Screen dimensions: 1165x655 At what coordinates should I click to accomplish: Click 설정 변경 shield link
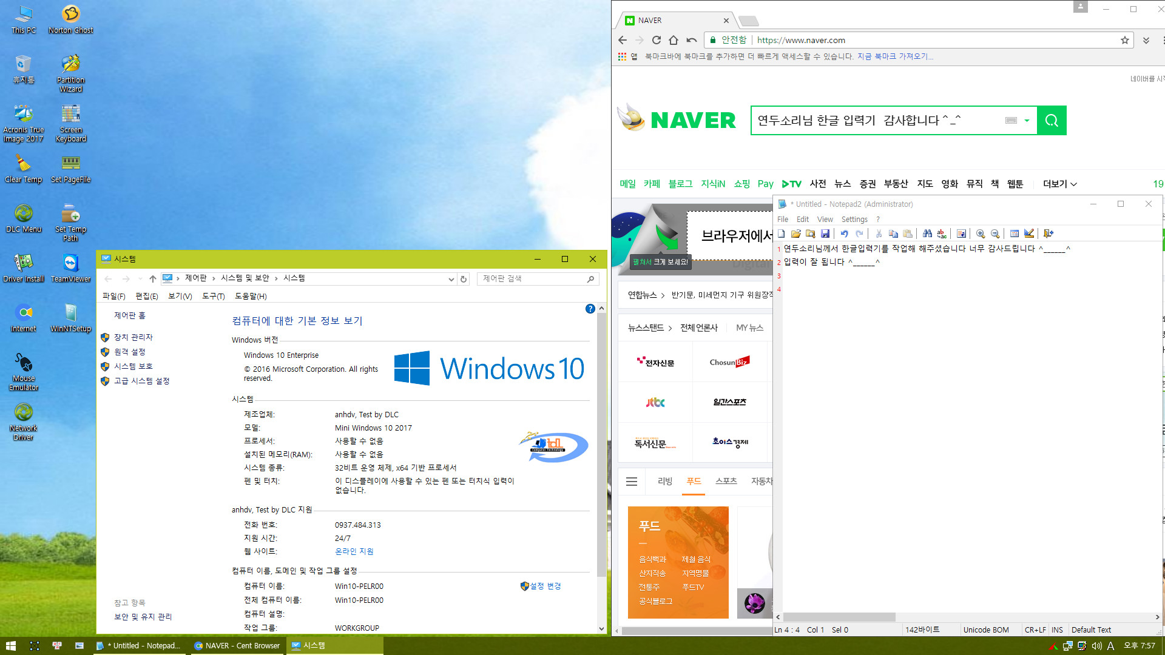click(541, 586)
